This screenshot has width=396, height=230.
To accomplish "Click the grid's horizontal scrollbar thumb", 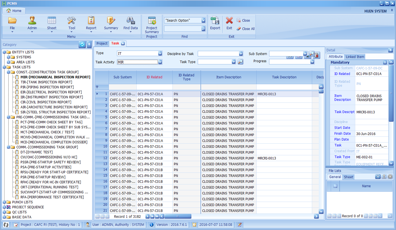I will [178, 216].
